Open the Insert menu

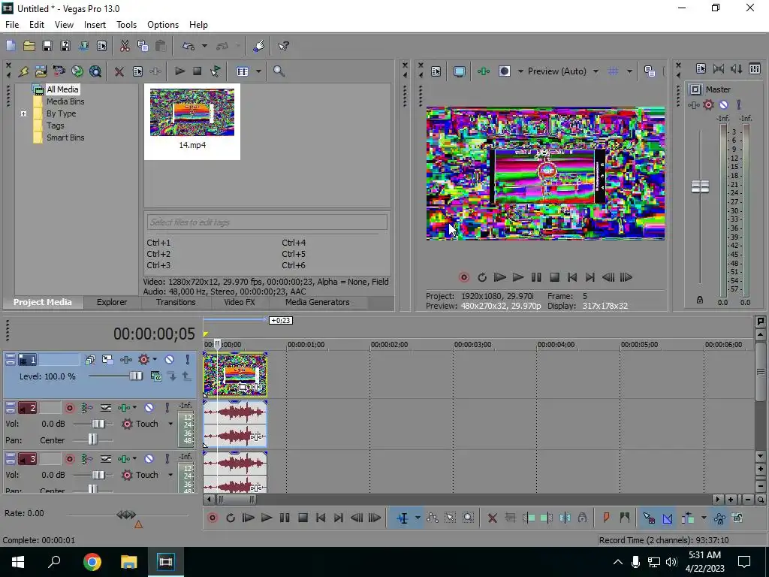point(95,25)
